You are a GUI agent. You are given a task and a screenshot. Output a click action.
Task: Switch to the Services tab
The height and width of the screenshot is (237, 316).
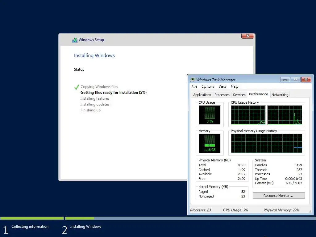click(239, 95)
